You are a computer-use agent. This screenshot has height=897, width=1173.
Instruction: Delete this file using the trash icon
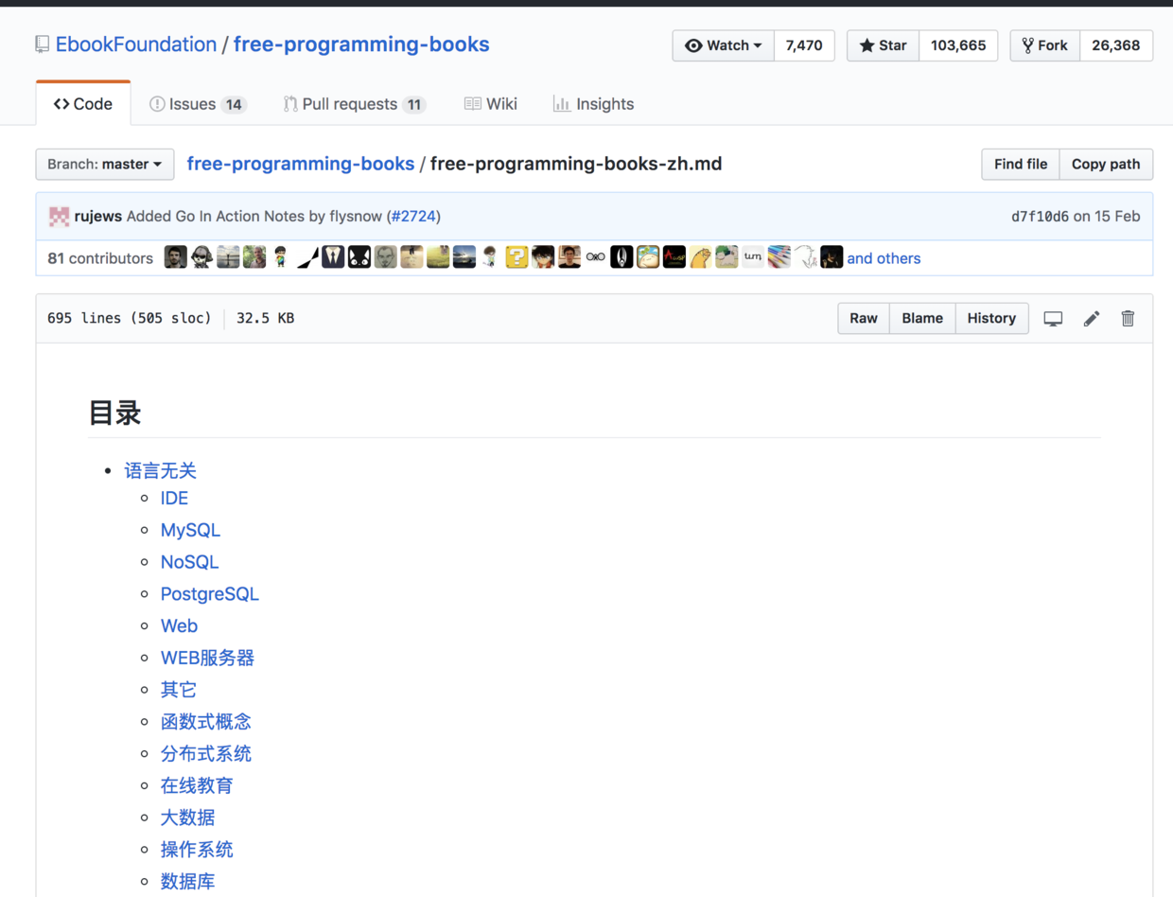(1128, 319)
